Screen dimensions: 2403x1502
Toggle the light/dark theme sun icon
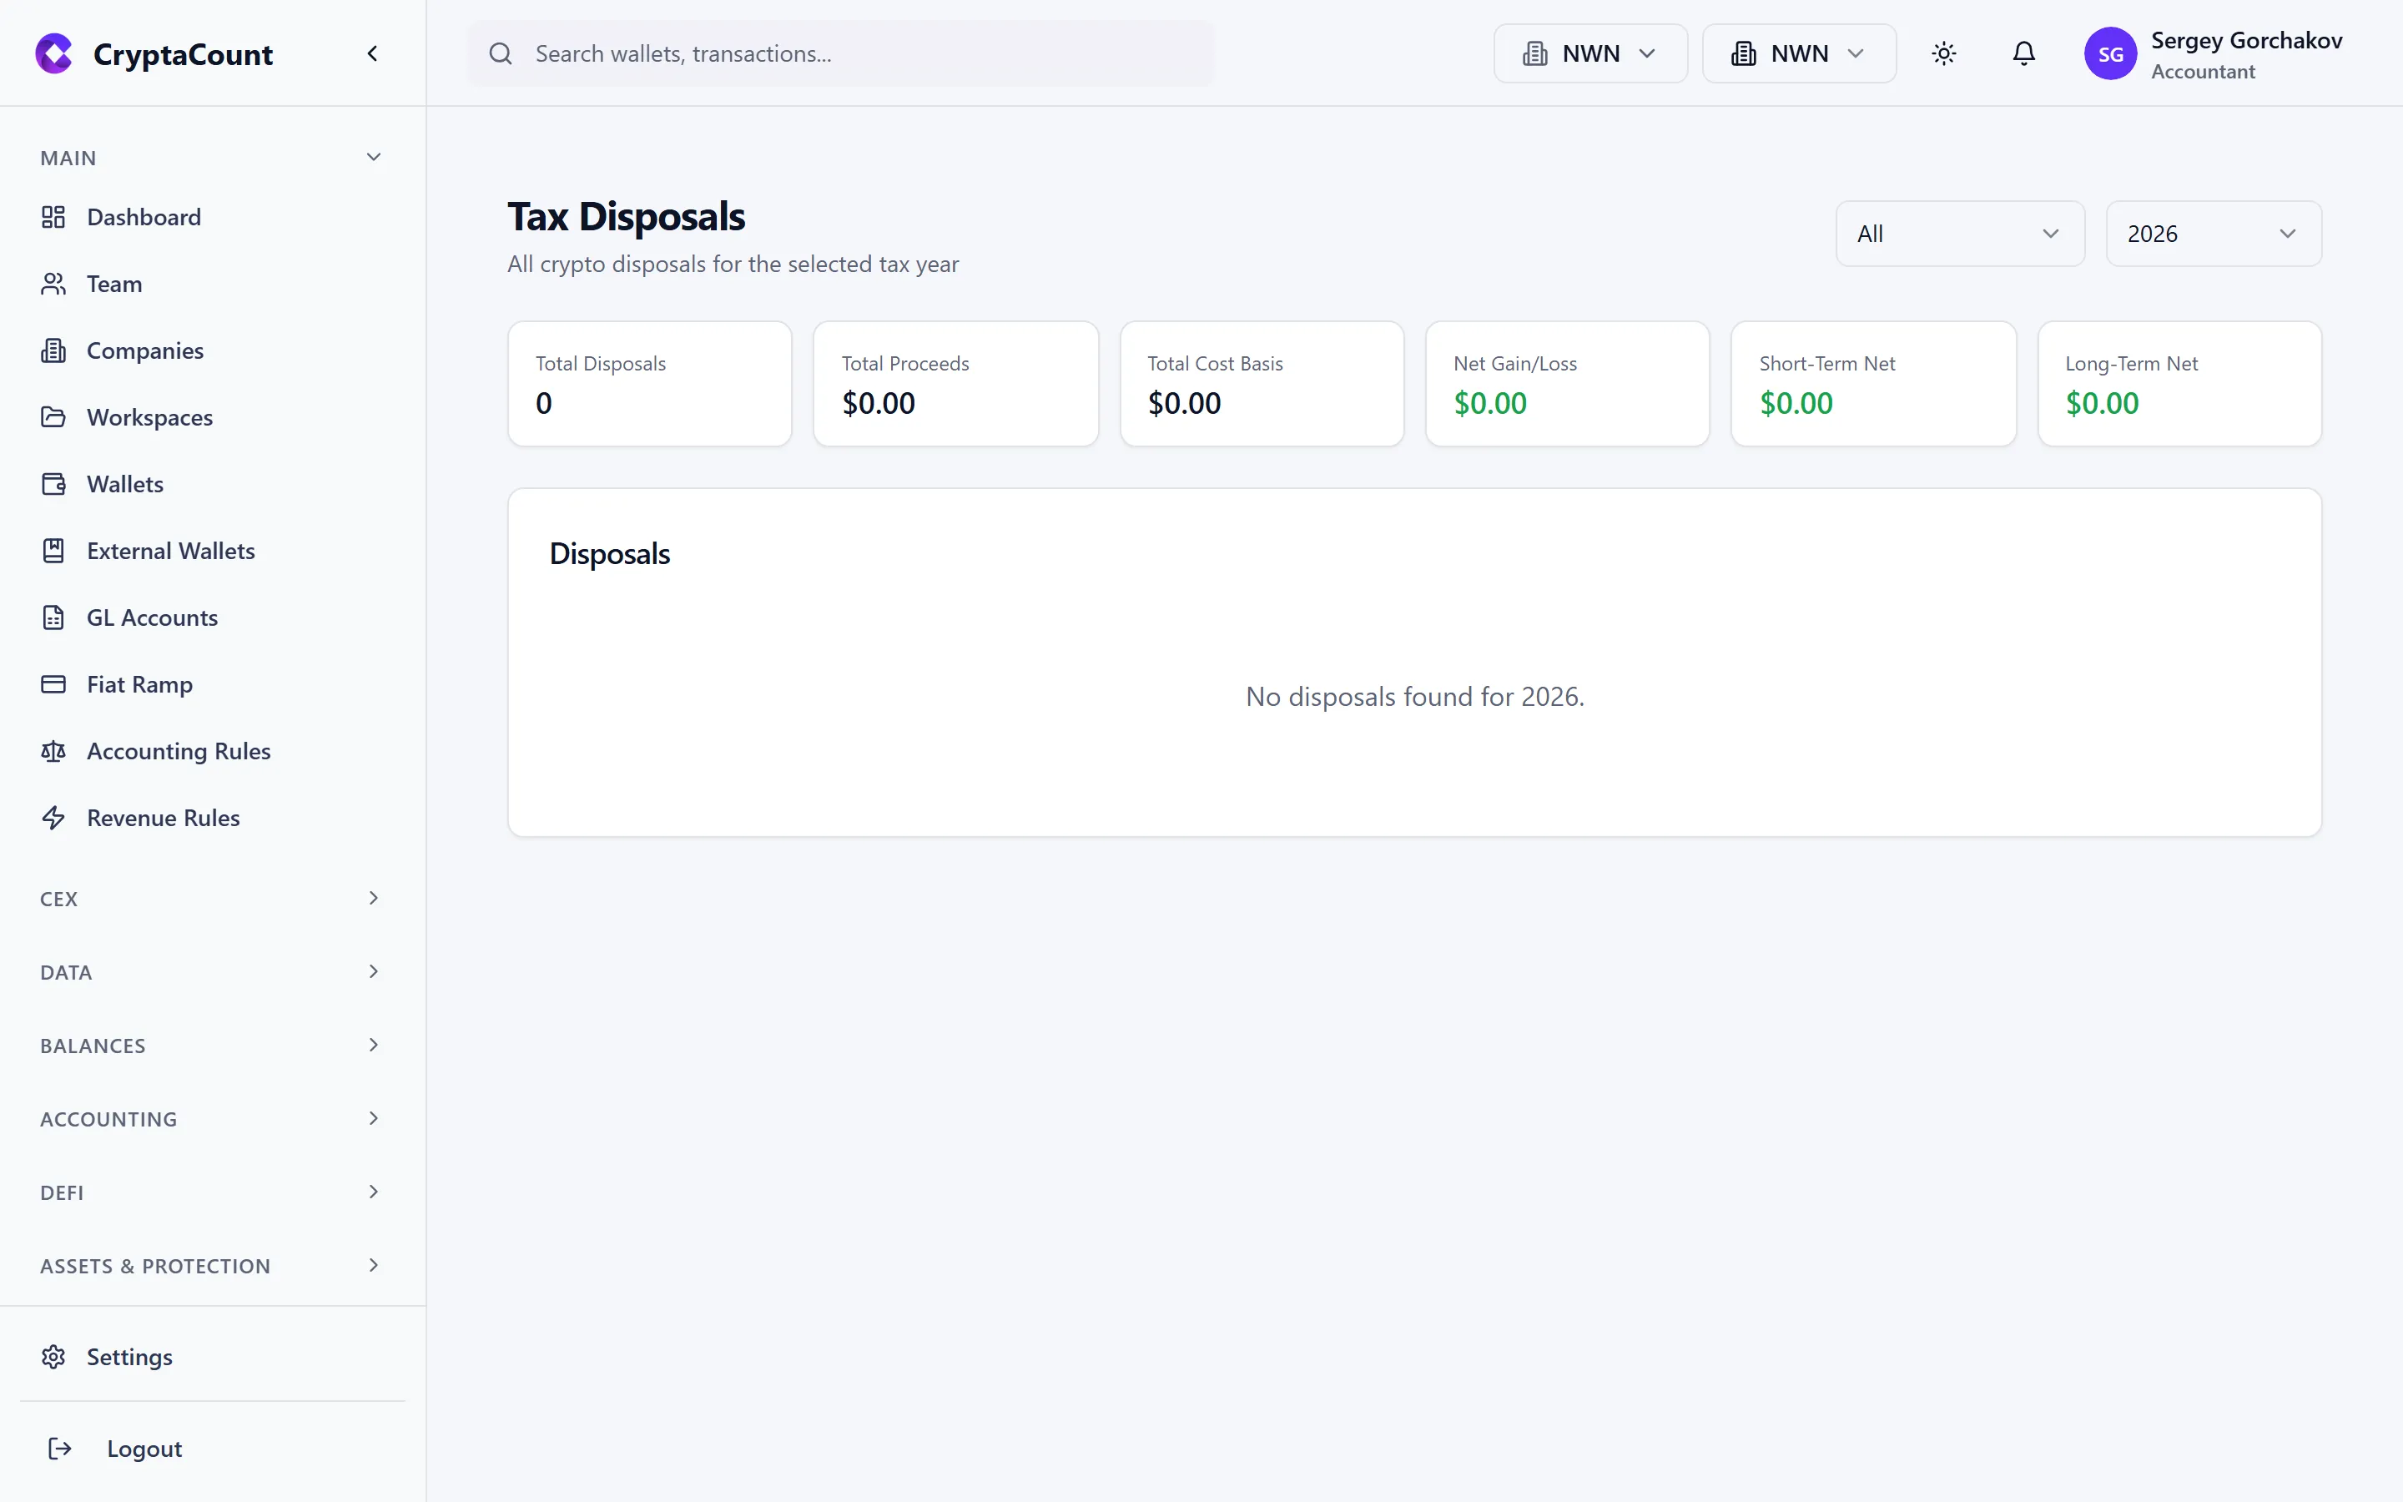(1943, 53)
